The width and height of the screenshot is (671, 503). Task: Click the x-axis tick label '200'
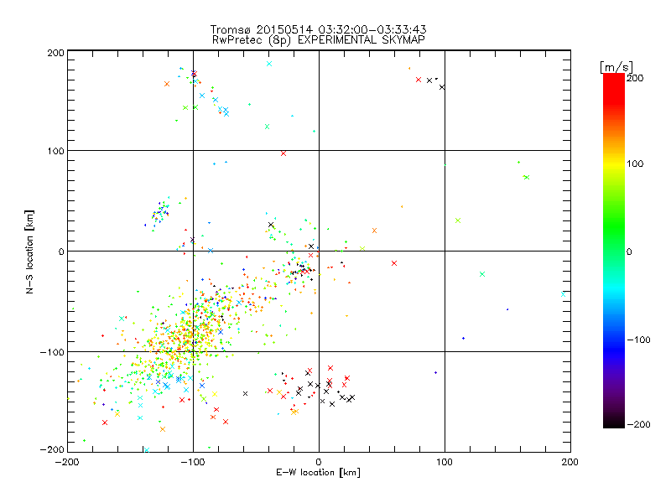pyautogui.click(x=570, y=462)
